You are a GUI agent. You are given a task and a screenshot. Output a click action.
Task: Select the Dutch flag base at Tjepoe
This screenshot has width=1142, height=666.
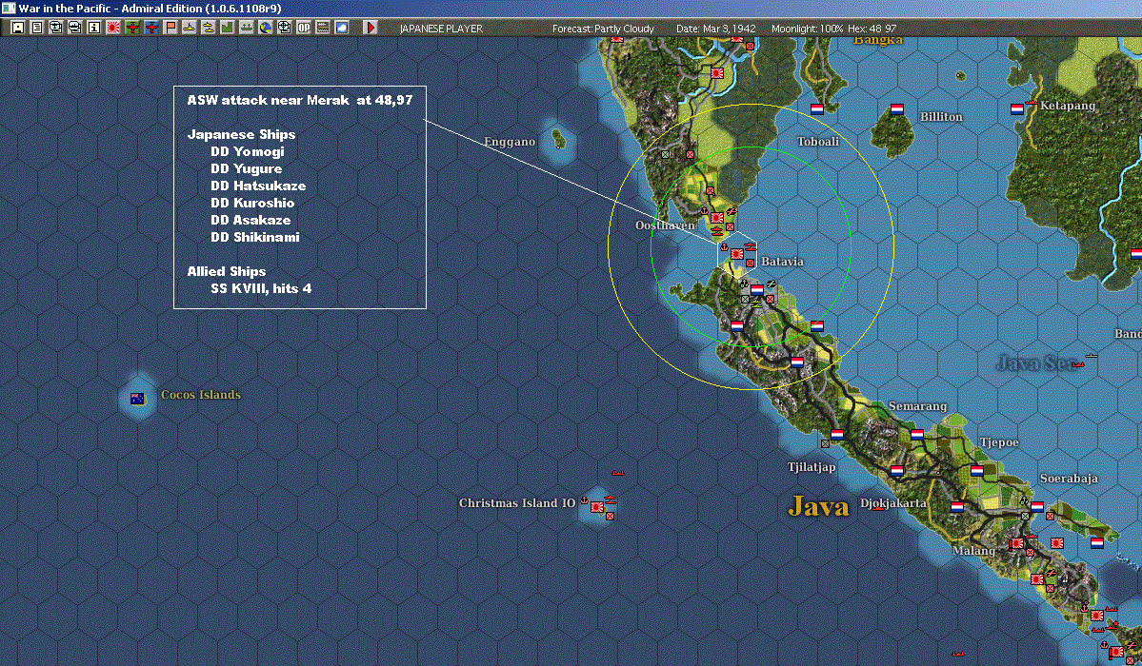pyautogui.click(x=977, y=471)
